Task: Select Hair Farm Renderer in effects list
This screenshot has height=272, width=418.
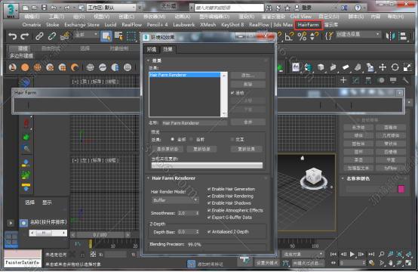Action: pyautogui.click(x=185, y=75)
